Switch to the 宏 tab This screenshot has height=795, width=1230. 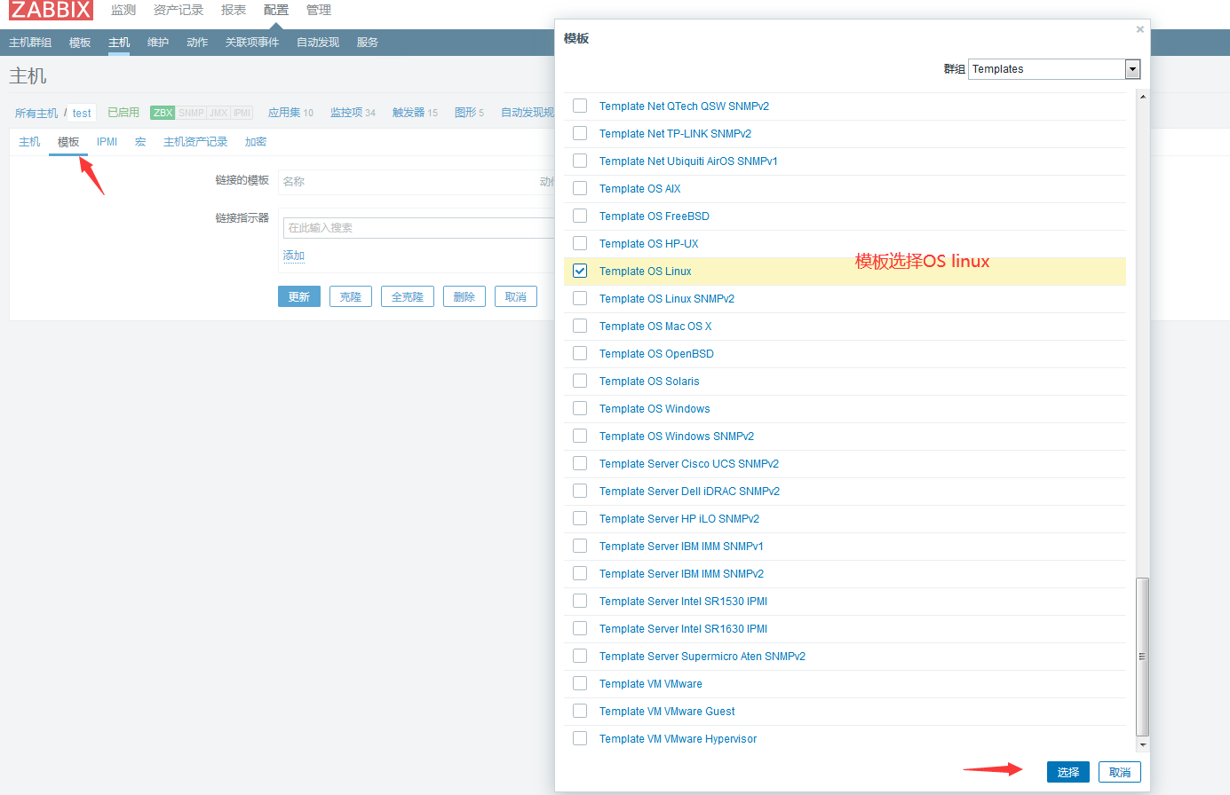tap(140, 142)
